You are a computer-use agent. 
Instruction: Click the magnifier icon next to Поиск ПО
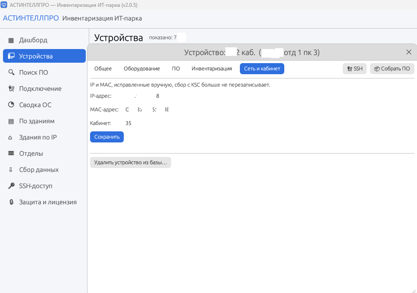(x=11, y=72)
